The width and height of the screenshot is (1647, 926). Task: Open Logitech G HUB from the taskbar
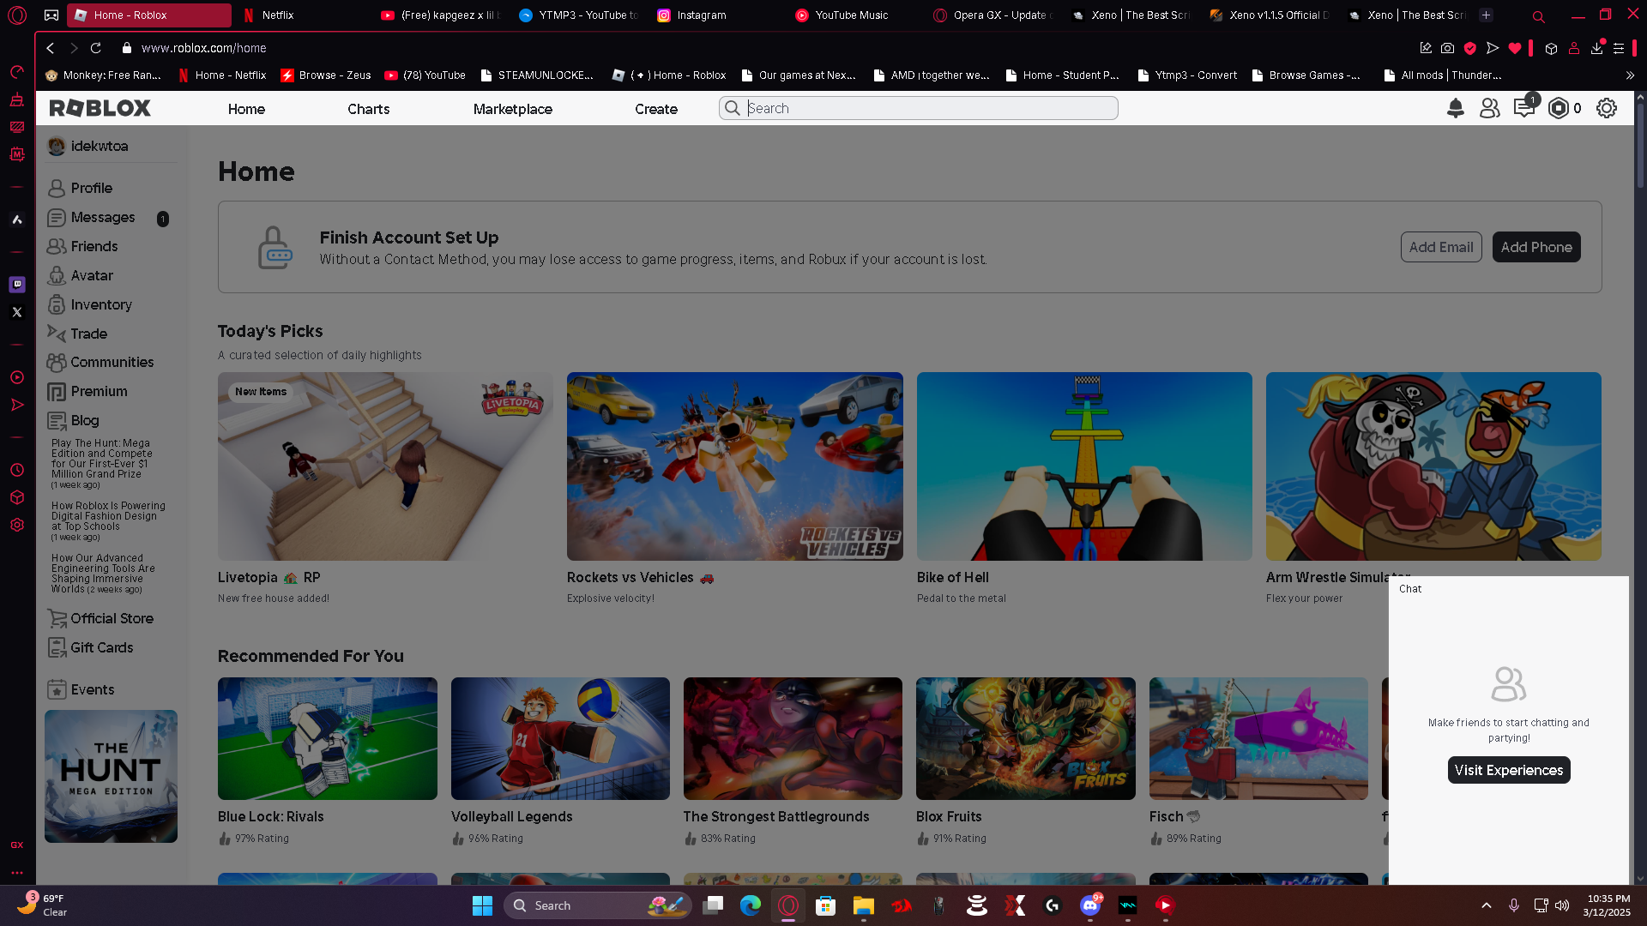click(x=1053, y=905)
